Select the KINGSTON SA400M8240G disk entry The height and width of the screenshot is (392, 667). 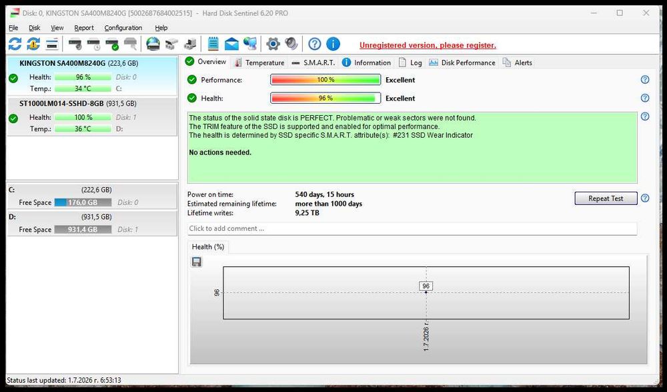(92, 76)
